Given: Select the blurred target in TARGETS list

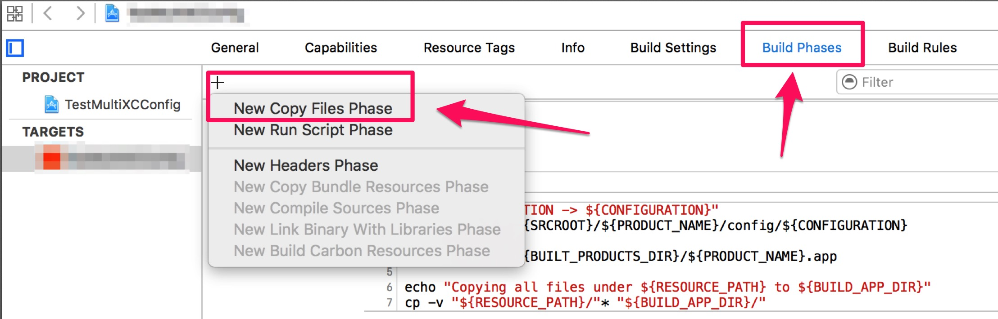Looking at the screenshot, I should (110, 159).
